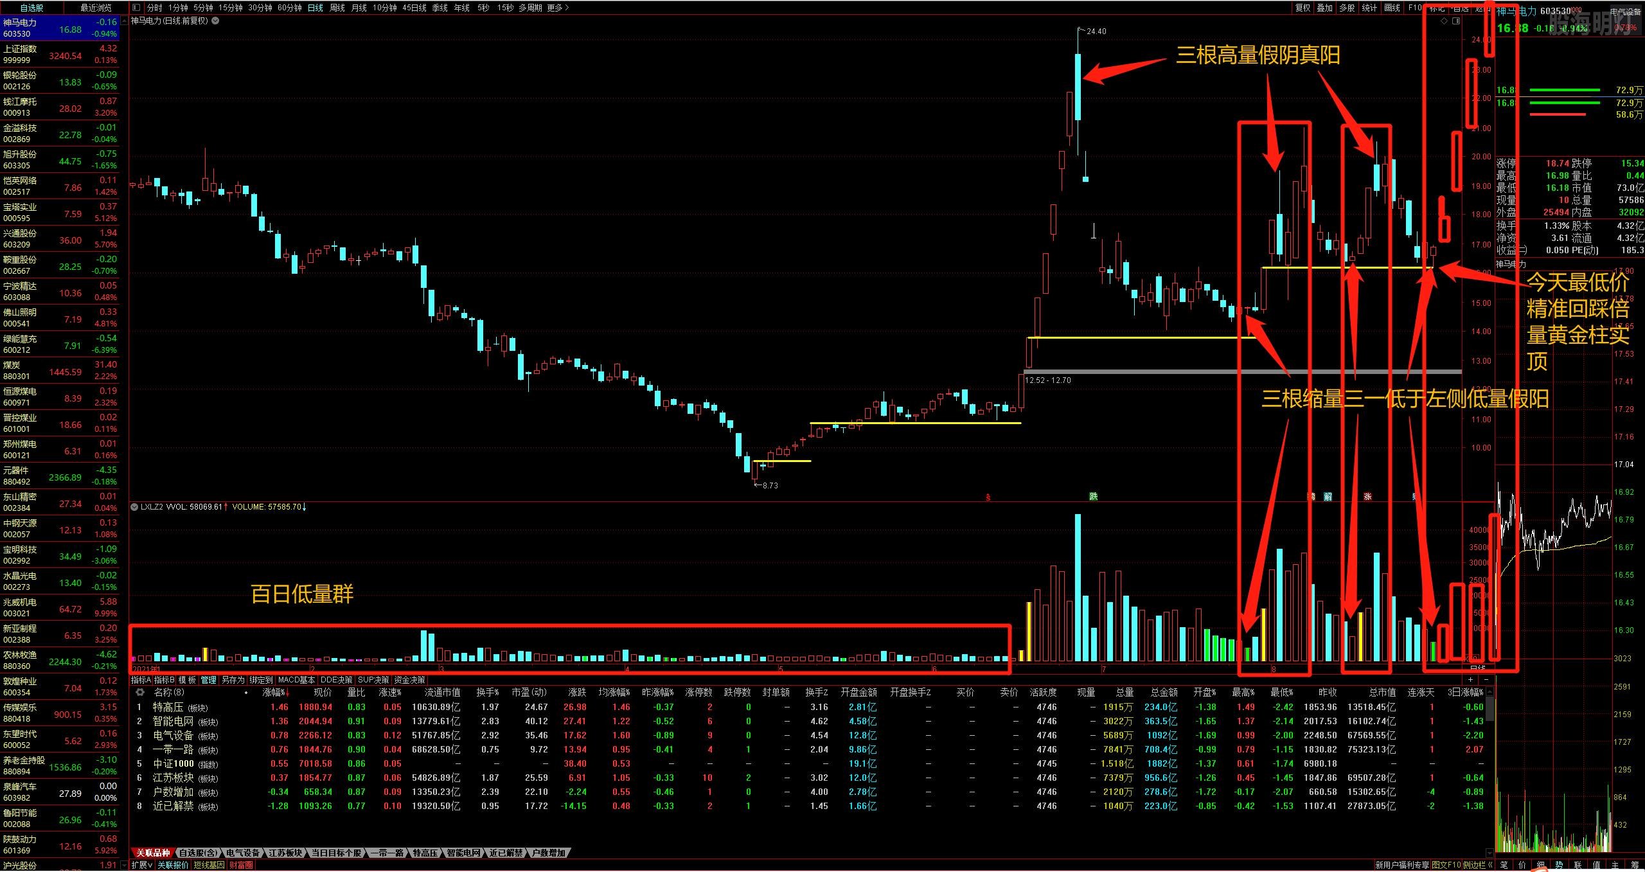Open the 关联报价 status bar tab
This screenshot has width=1645, height=872.
pyautogui.click(x=173, y=865)
